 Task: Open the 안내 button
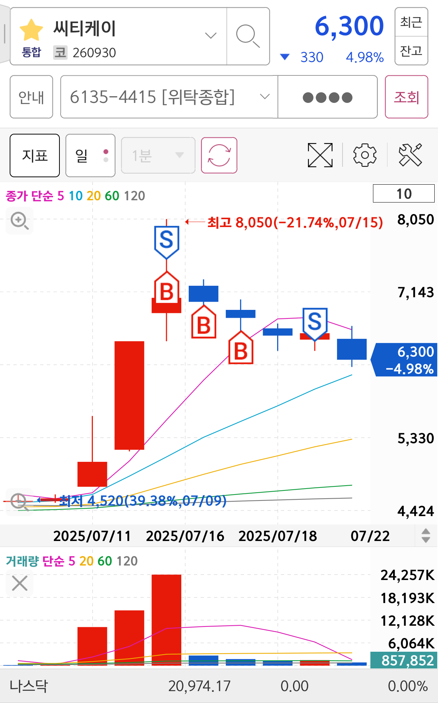31,97
